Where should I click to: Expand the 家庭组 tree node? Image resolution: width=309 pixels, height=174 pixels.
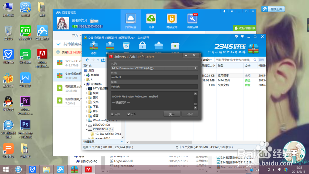85,75
